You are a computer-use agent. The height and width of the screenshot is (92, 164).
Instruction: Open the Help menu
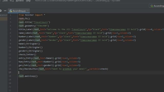pos(28,1)
